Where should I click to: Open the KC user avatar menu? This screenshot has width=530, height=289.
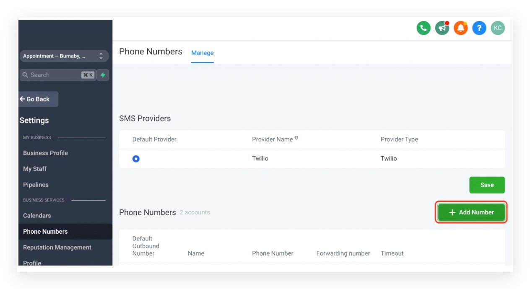coord(498,28)
